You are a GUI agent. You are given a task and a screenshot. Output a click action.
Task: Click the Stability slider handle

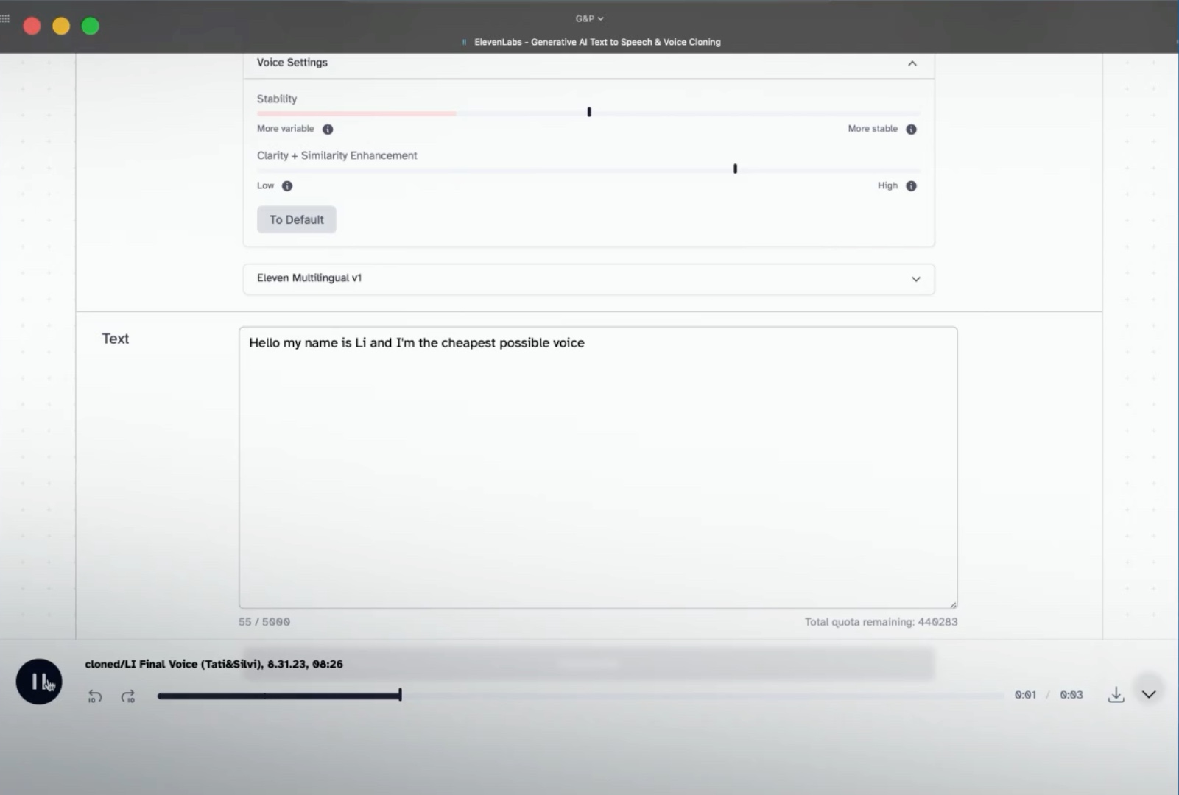[589, 112]
